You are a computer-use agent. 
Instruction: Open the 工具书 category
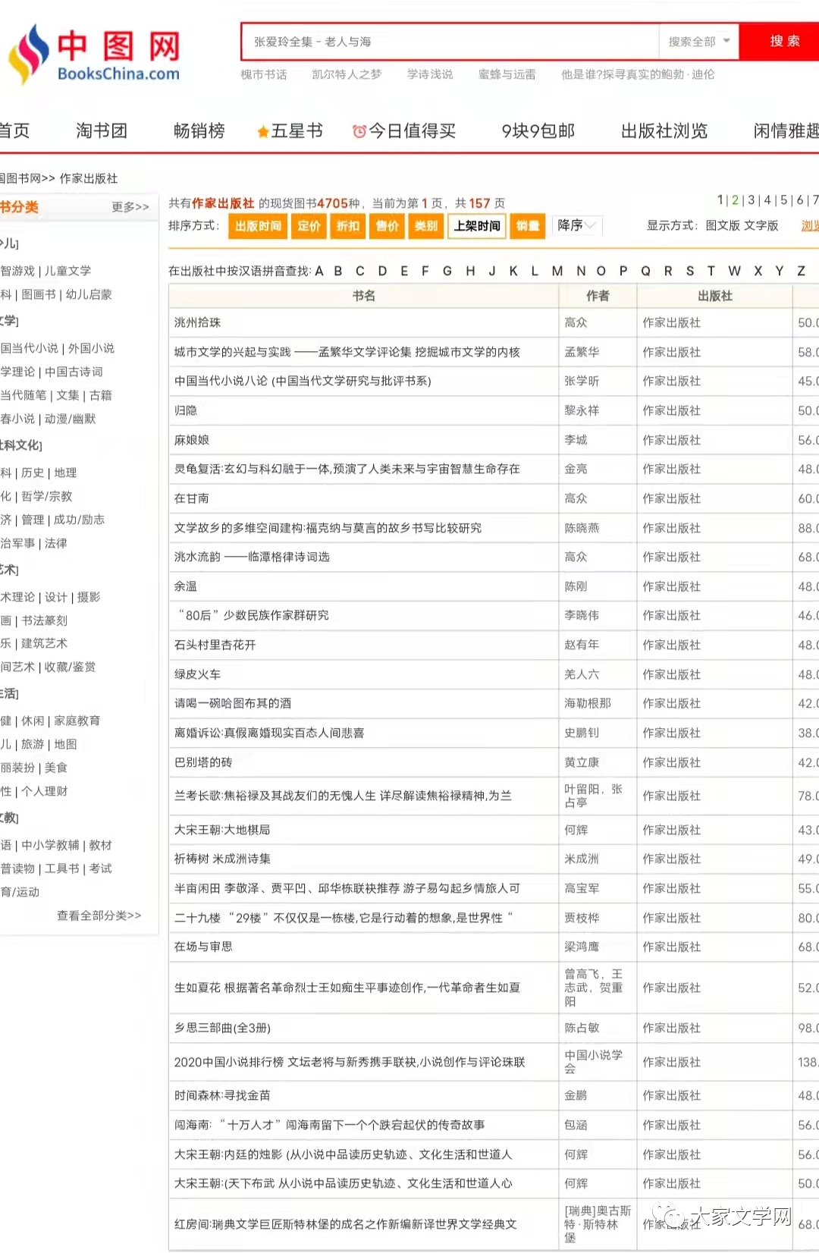point(62,868)
